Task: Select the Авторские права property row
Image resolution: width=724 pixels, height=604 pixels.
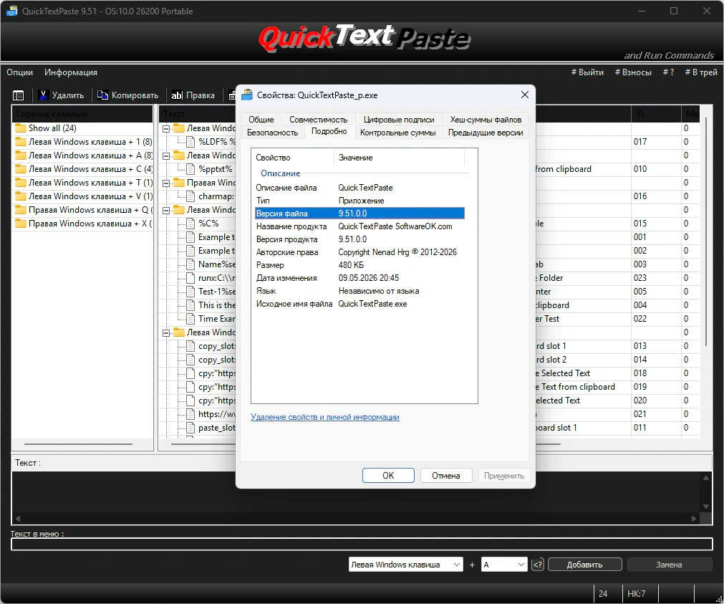Action: point(359,252)
